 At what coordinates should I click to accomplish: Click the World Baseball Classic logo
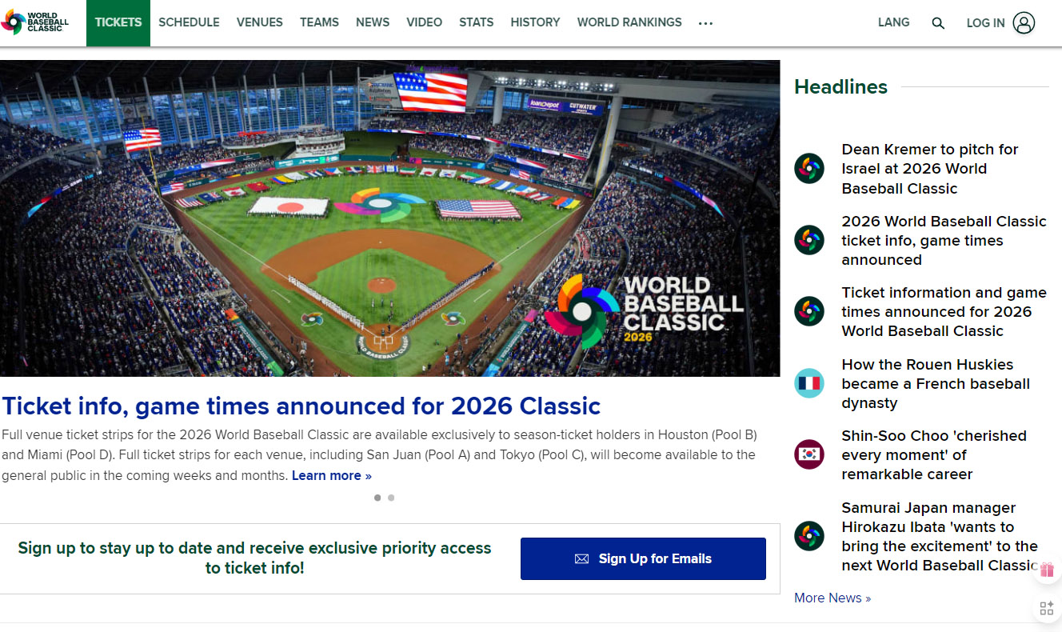click(35, 22)
